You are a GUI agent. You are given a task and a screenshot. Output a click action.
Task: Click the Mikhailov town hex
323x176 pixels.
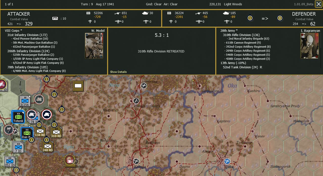click(290, 116)
